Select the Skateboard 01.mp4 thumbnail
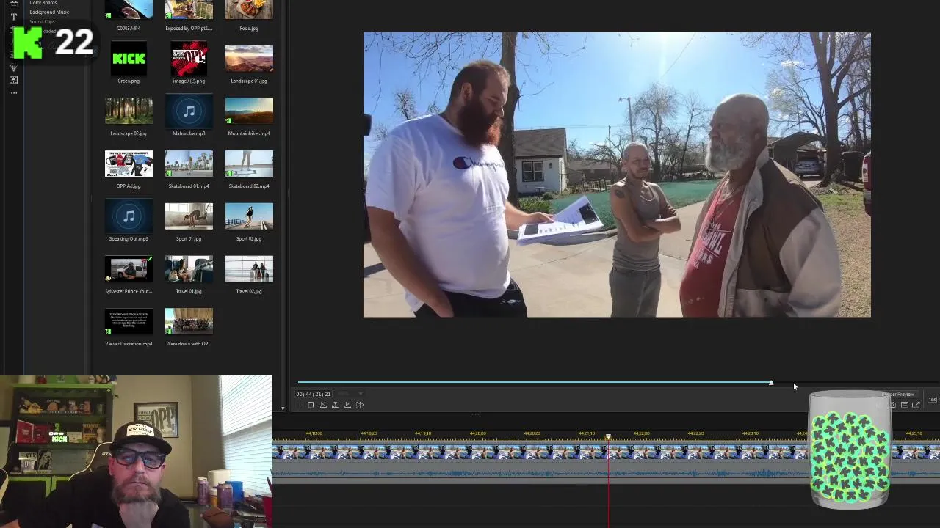The image size is (940, 528). coord(189,164)
